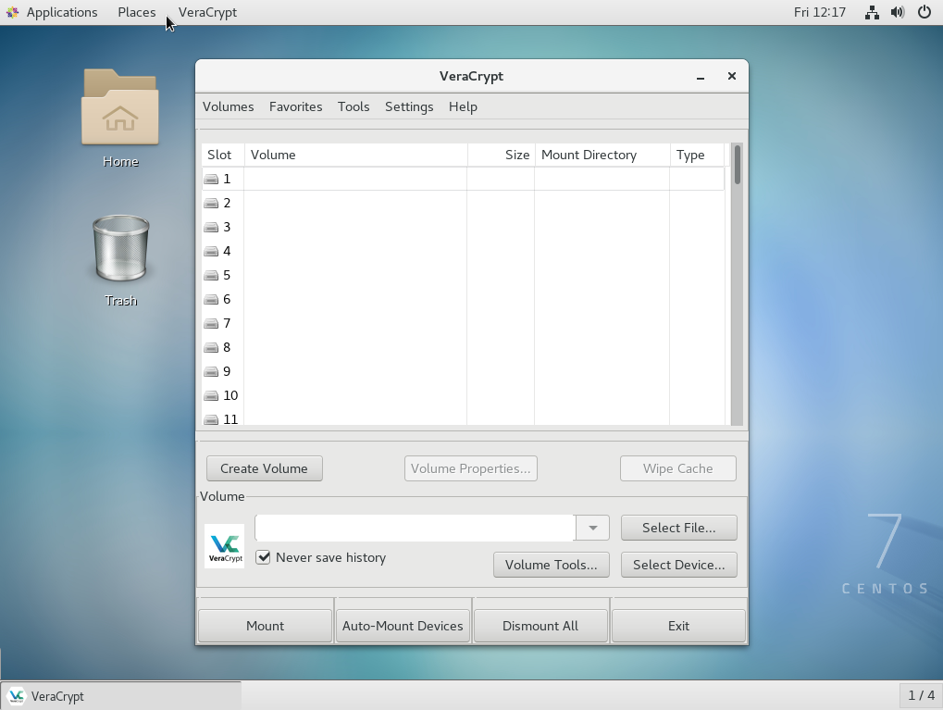Open the Help menu
943x710 pixels.
[463, 106]
